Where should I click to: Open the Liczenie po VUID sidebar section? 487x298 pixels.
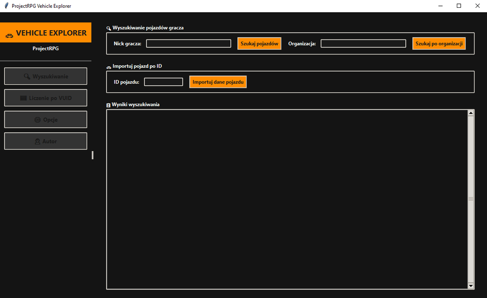pos(46,98)
